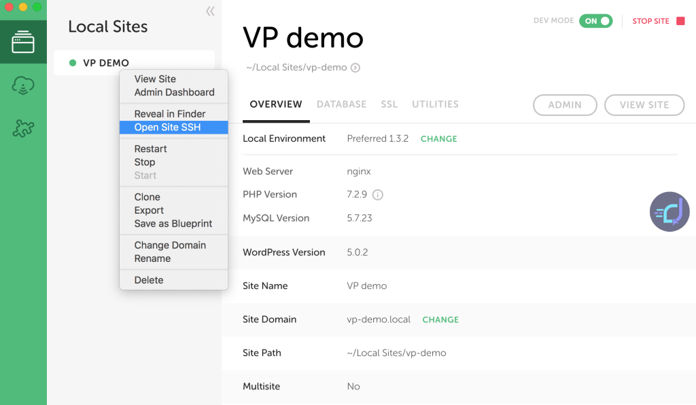696x405 pixels.
Task: Click the Site Path value ~/Local Sites/vp-demo
Action: pyautogui.click(x=396, y=353)
